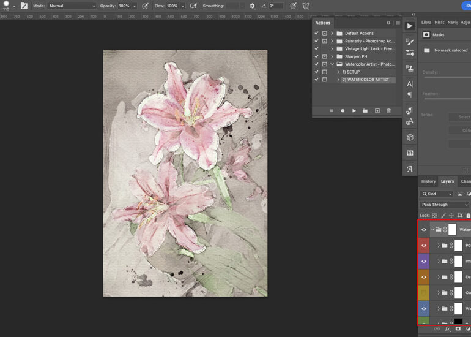Show the yellow-labeled hidden layer group
Viewport: 471px width, 337px height.
pyautogui.click(x=424, y=293)
